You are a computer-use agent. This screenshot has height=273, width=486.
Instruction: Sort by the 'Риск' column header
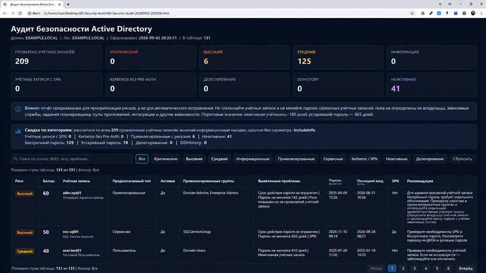coord(19,181)
